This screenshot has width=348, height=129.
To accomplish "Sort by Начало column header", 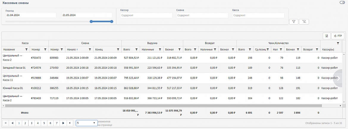I will [71, 50].
